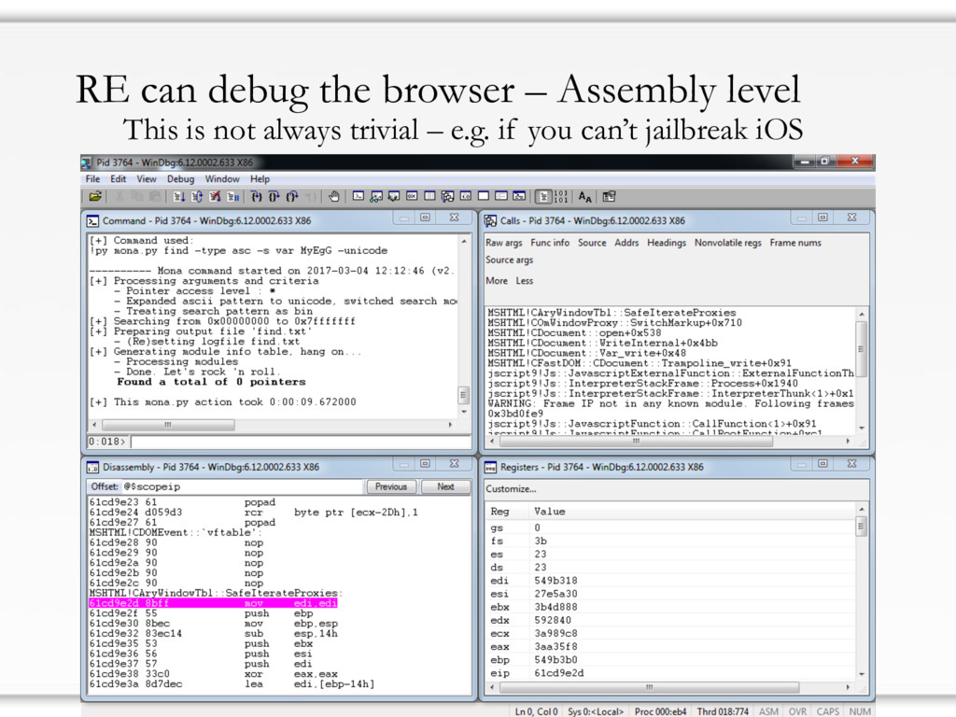
Task: Click the eip register row
Action: tap(670, 673)
